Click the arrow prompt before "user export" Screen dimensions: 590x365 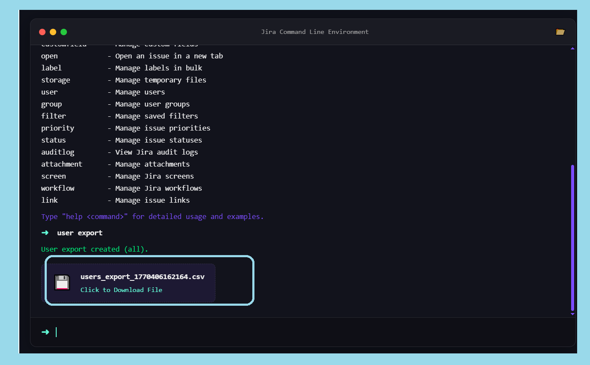point(45,233)
